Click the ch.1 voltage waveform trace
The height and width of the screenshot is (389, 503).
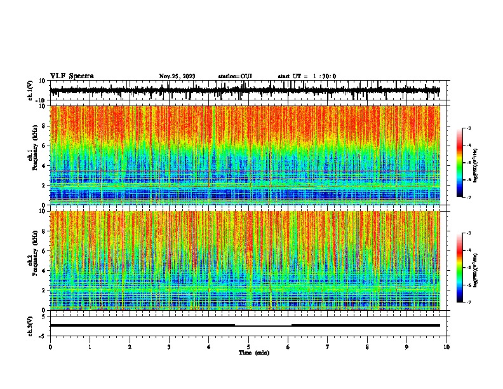(245, 90)
